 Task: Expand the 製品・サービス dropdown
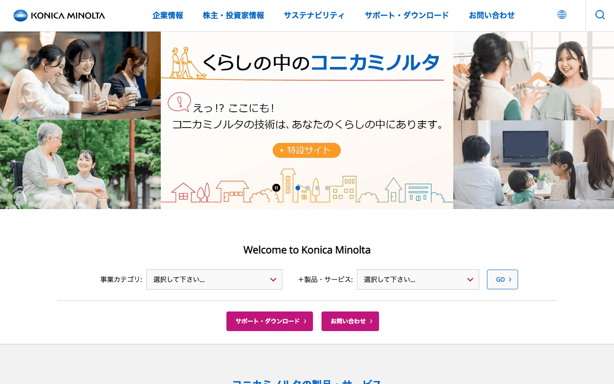[x=418, y=279]
